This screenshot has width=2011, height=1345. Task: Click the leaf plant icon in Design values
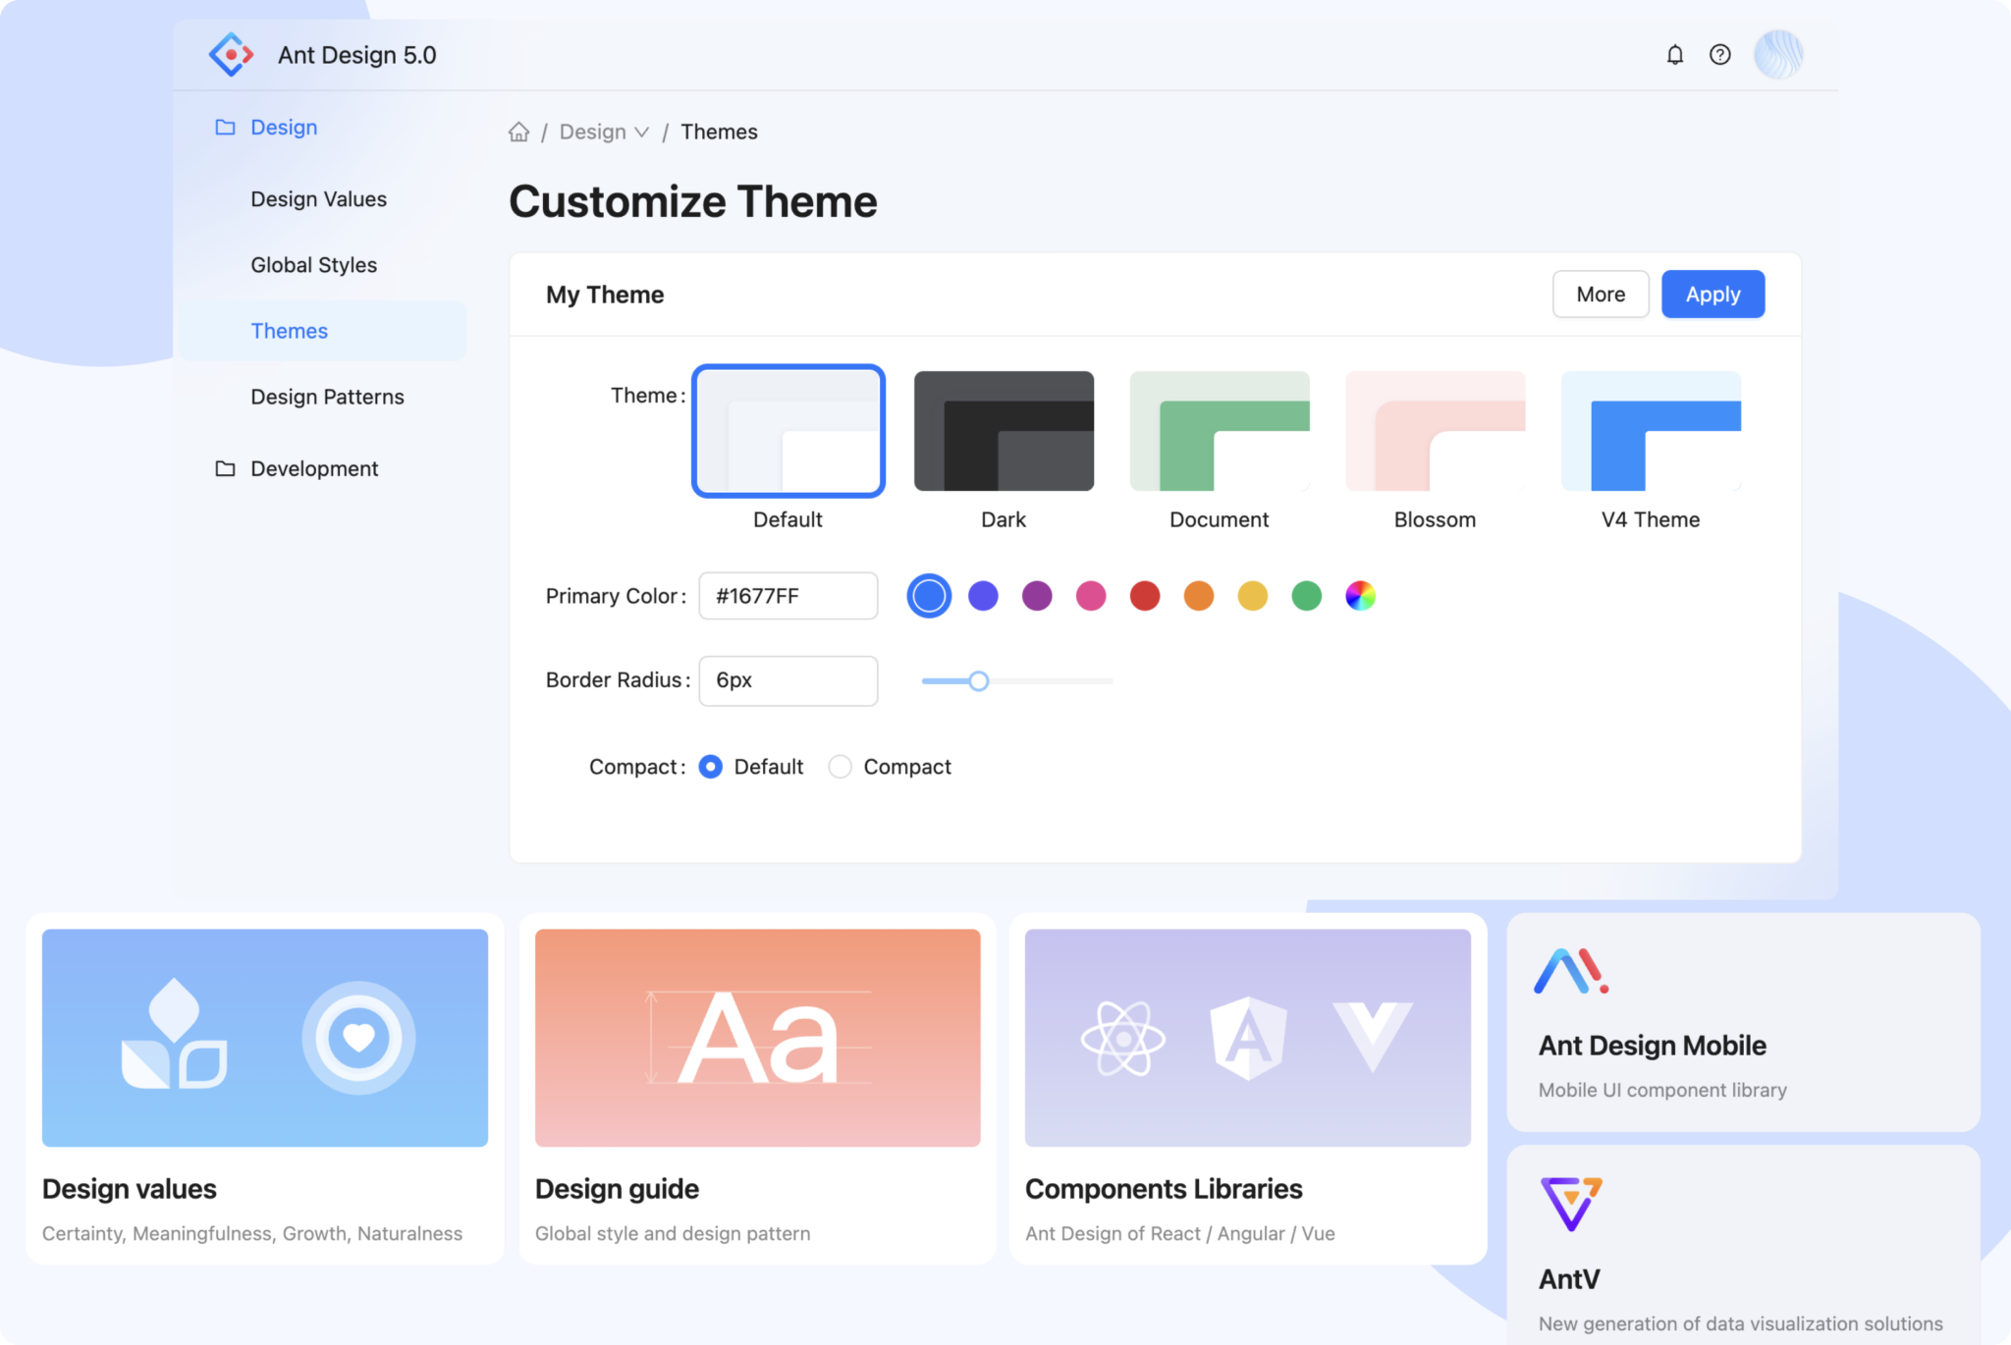[174, 1034]
